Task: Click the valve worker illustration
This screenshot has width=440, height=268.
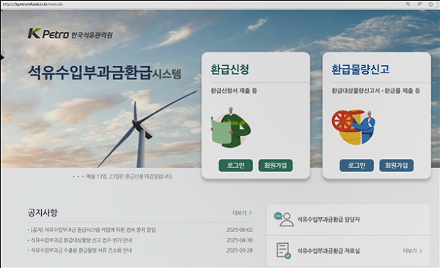Action: (353, 127)
